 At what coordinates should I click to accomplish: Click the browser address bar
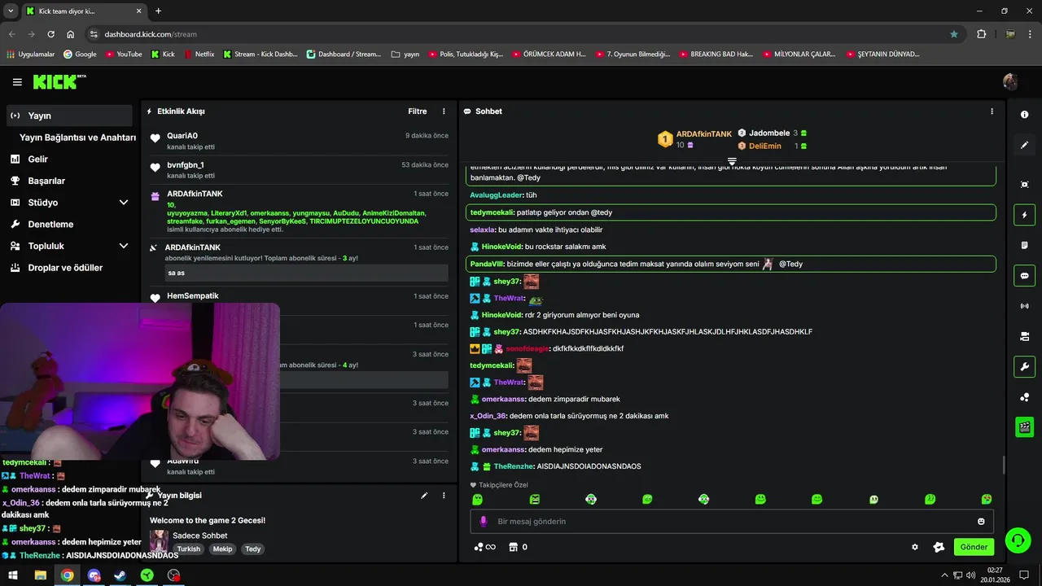point(521,34)
